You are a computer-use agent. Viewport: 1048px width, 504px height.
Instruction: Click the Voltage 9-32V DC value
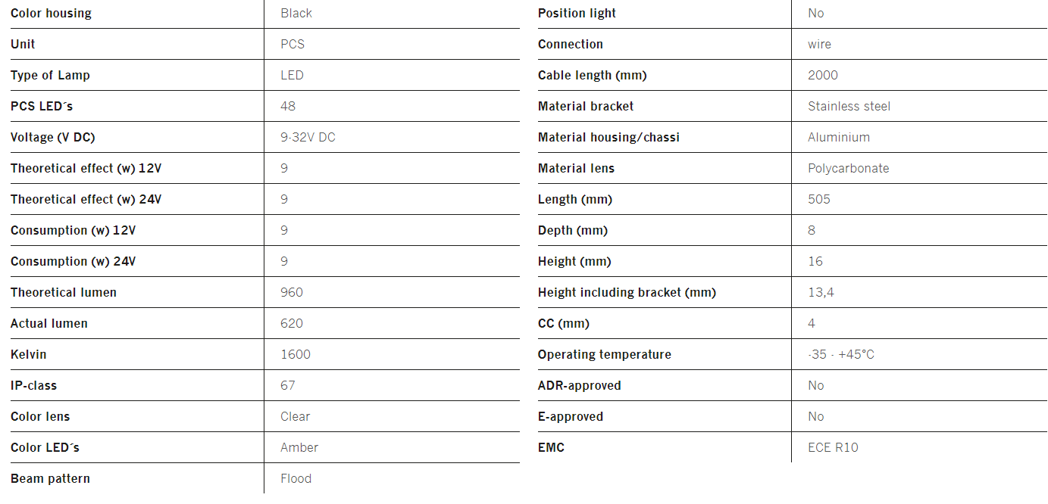pyautogui.click(x=308, y=137)
